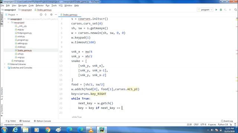Image resolution: width=238 pixels, height=133 pixels.
Task: Open Internet Explorer from taskbar
Action: tap(15, 130)
